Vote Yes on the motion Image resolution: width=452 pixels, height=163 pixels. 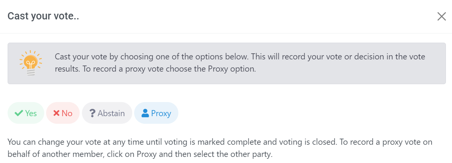[x=26, y=113]
